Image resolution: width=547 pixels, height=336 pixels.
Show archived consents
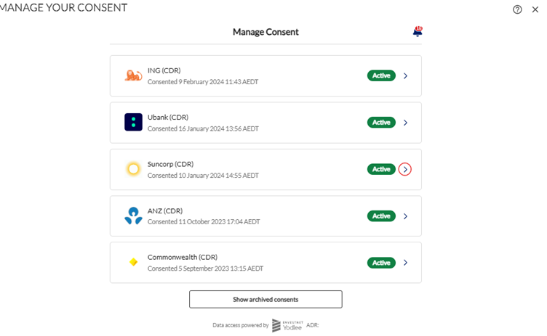(265, 299)
